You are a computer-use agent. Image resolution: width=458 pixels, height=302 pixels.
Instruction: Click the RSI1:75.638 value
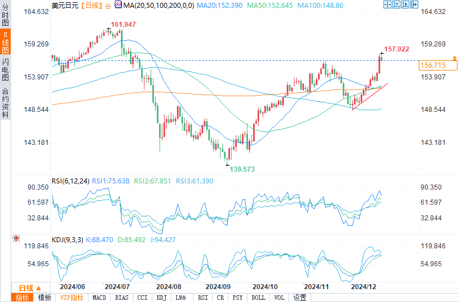coord(110,181)
